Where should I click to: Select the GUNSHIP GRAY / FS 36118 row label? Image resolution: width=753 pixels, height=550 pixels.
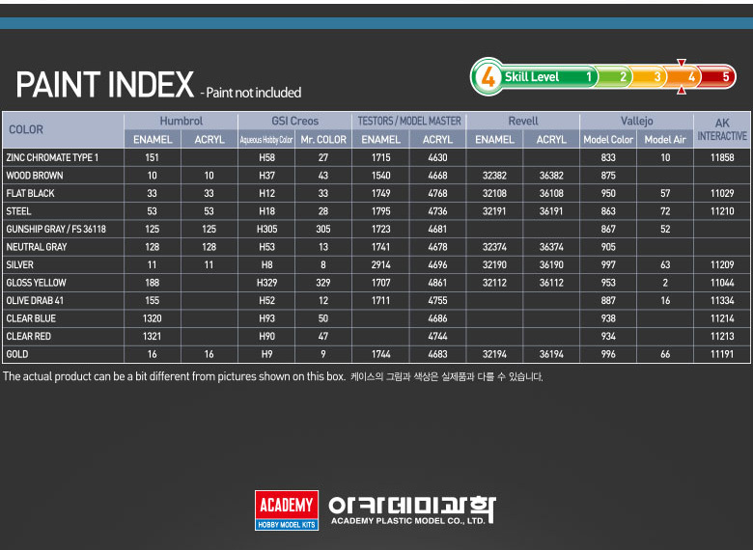point(56,229)
